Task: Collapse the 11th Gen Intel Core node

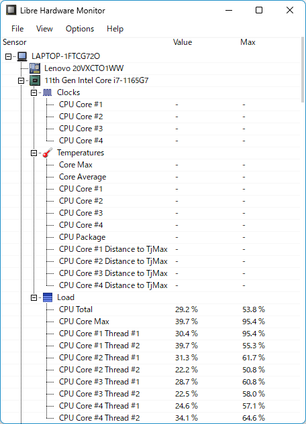Action: 21,80
